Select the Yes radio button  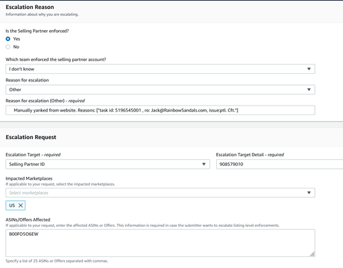pyautogui.click(x=8, y=39)
